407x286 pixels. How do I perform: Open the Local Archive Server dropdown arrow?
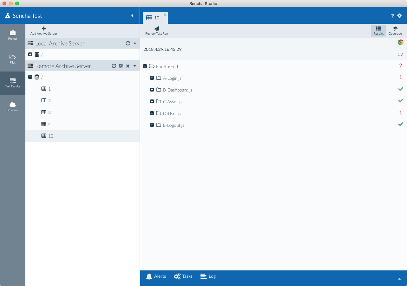pyautogui.click(x=135, y=43)
